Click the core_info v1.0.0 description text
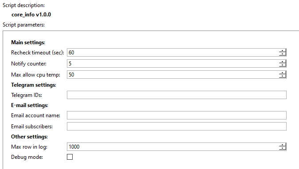This screenshot has width=299, height=169. point(31,15)
